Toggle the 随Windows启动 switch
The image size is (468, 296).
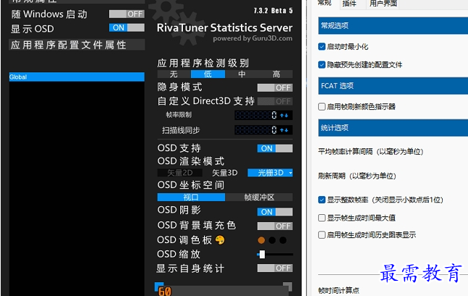tap(127, 14)
